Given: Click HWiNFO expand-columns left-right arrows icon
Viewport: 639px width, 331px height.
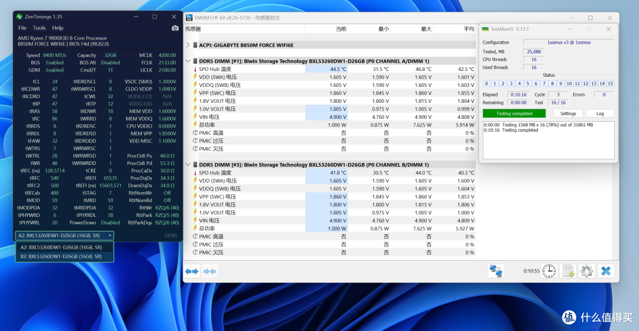Looking at the screenshot, I should tap(192, 271).
